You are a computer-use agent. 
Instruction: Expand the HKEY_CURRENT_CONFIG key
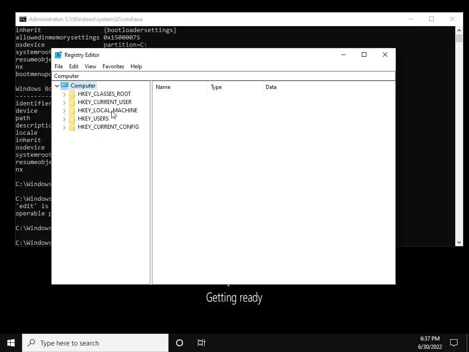[x=64, y=127]
